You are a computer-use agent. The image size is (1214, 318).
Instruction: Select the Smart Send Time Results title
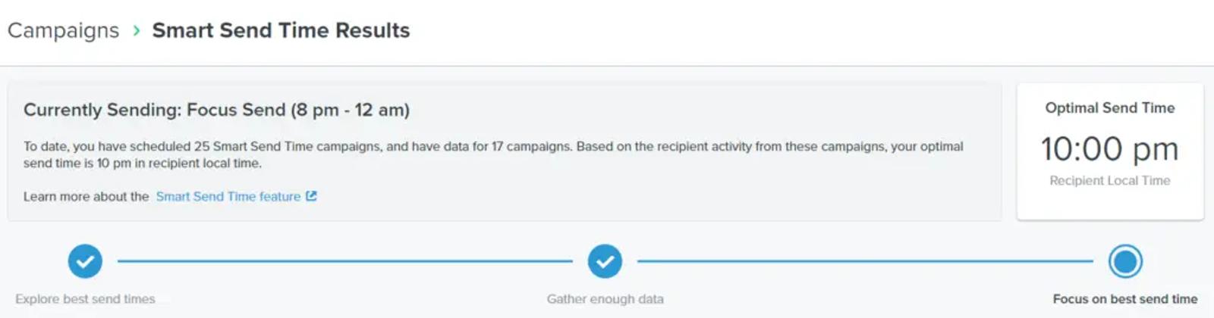(281, 30)
